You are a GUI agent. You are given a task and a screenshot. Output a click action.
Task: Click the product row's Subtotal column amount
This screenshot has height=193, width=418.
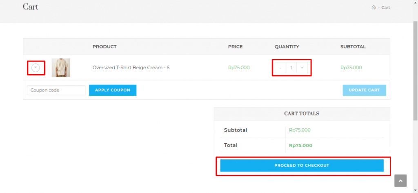[351, 68]
